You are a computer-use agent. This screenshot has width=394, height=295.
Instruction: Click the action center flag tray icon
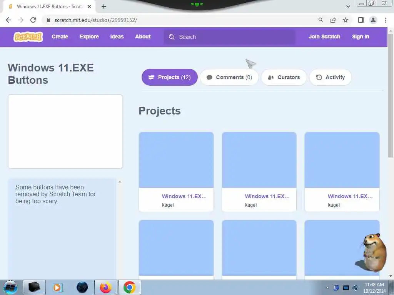(336, 288)
